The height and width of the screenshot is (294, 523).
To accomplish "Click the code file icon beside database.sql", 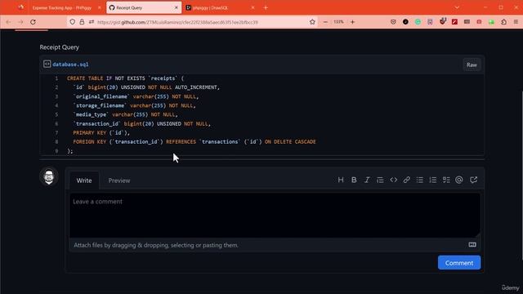I will (x=47, y=64).
